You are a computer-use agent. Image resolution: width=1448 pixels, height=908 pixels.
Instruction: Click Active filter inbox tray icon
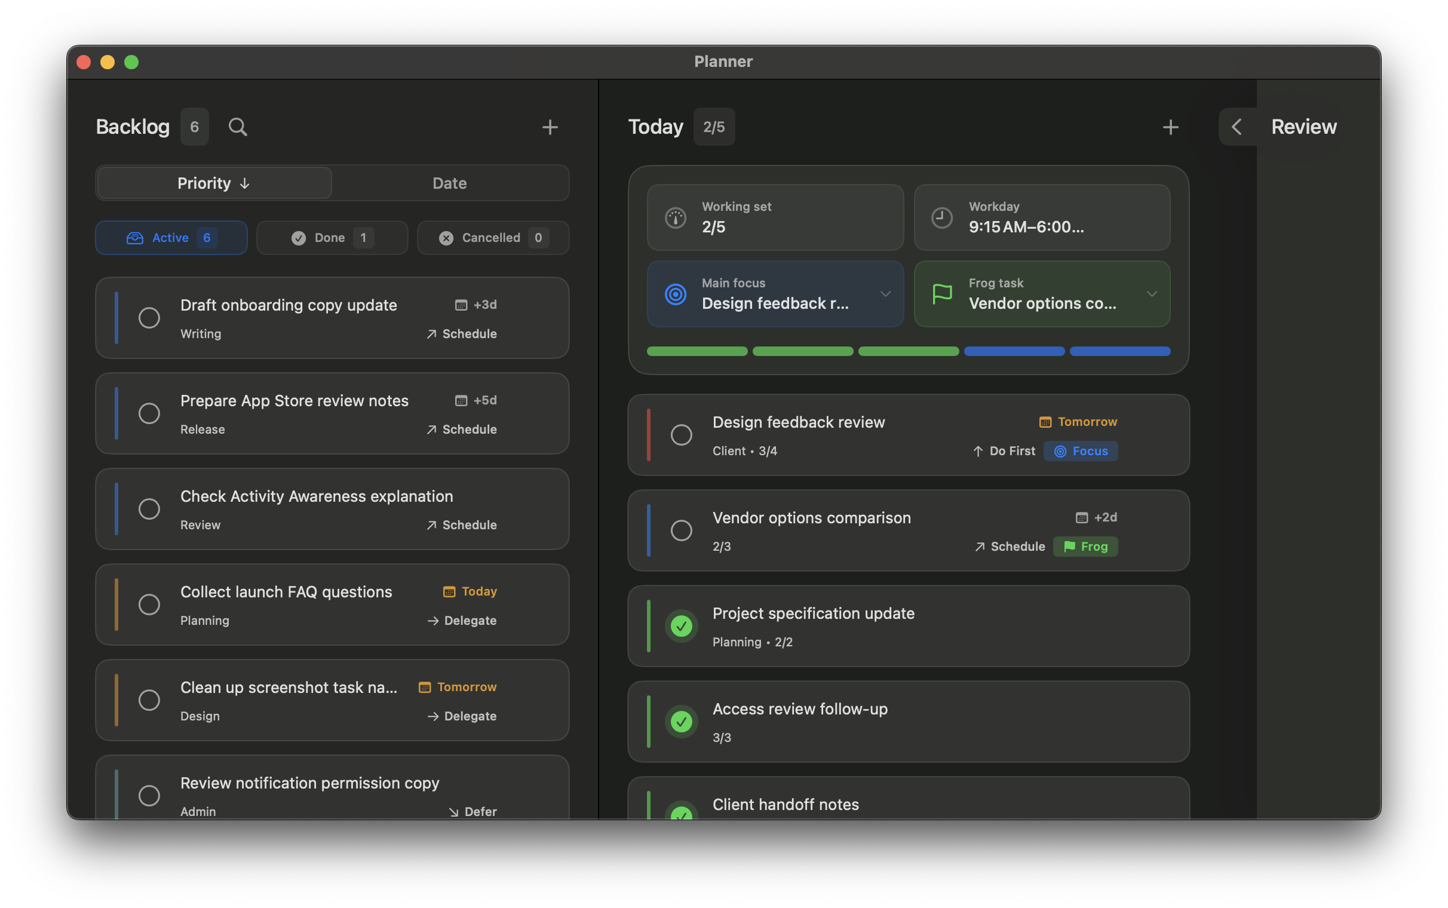(135, 238)
